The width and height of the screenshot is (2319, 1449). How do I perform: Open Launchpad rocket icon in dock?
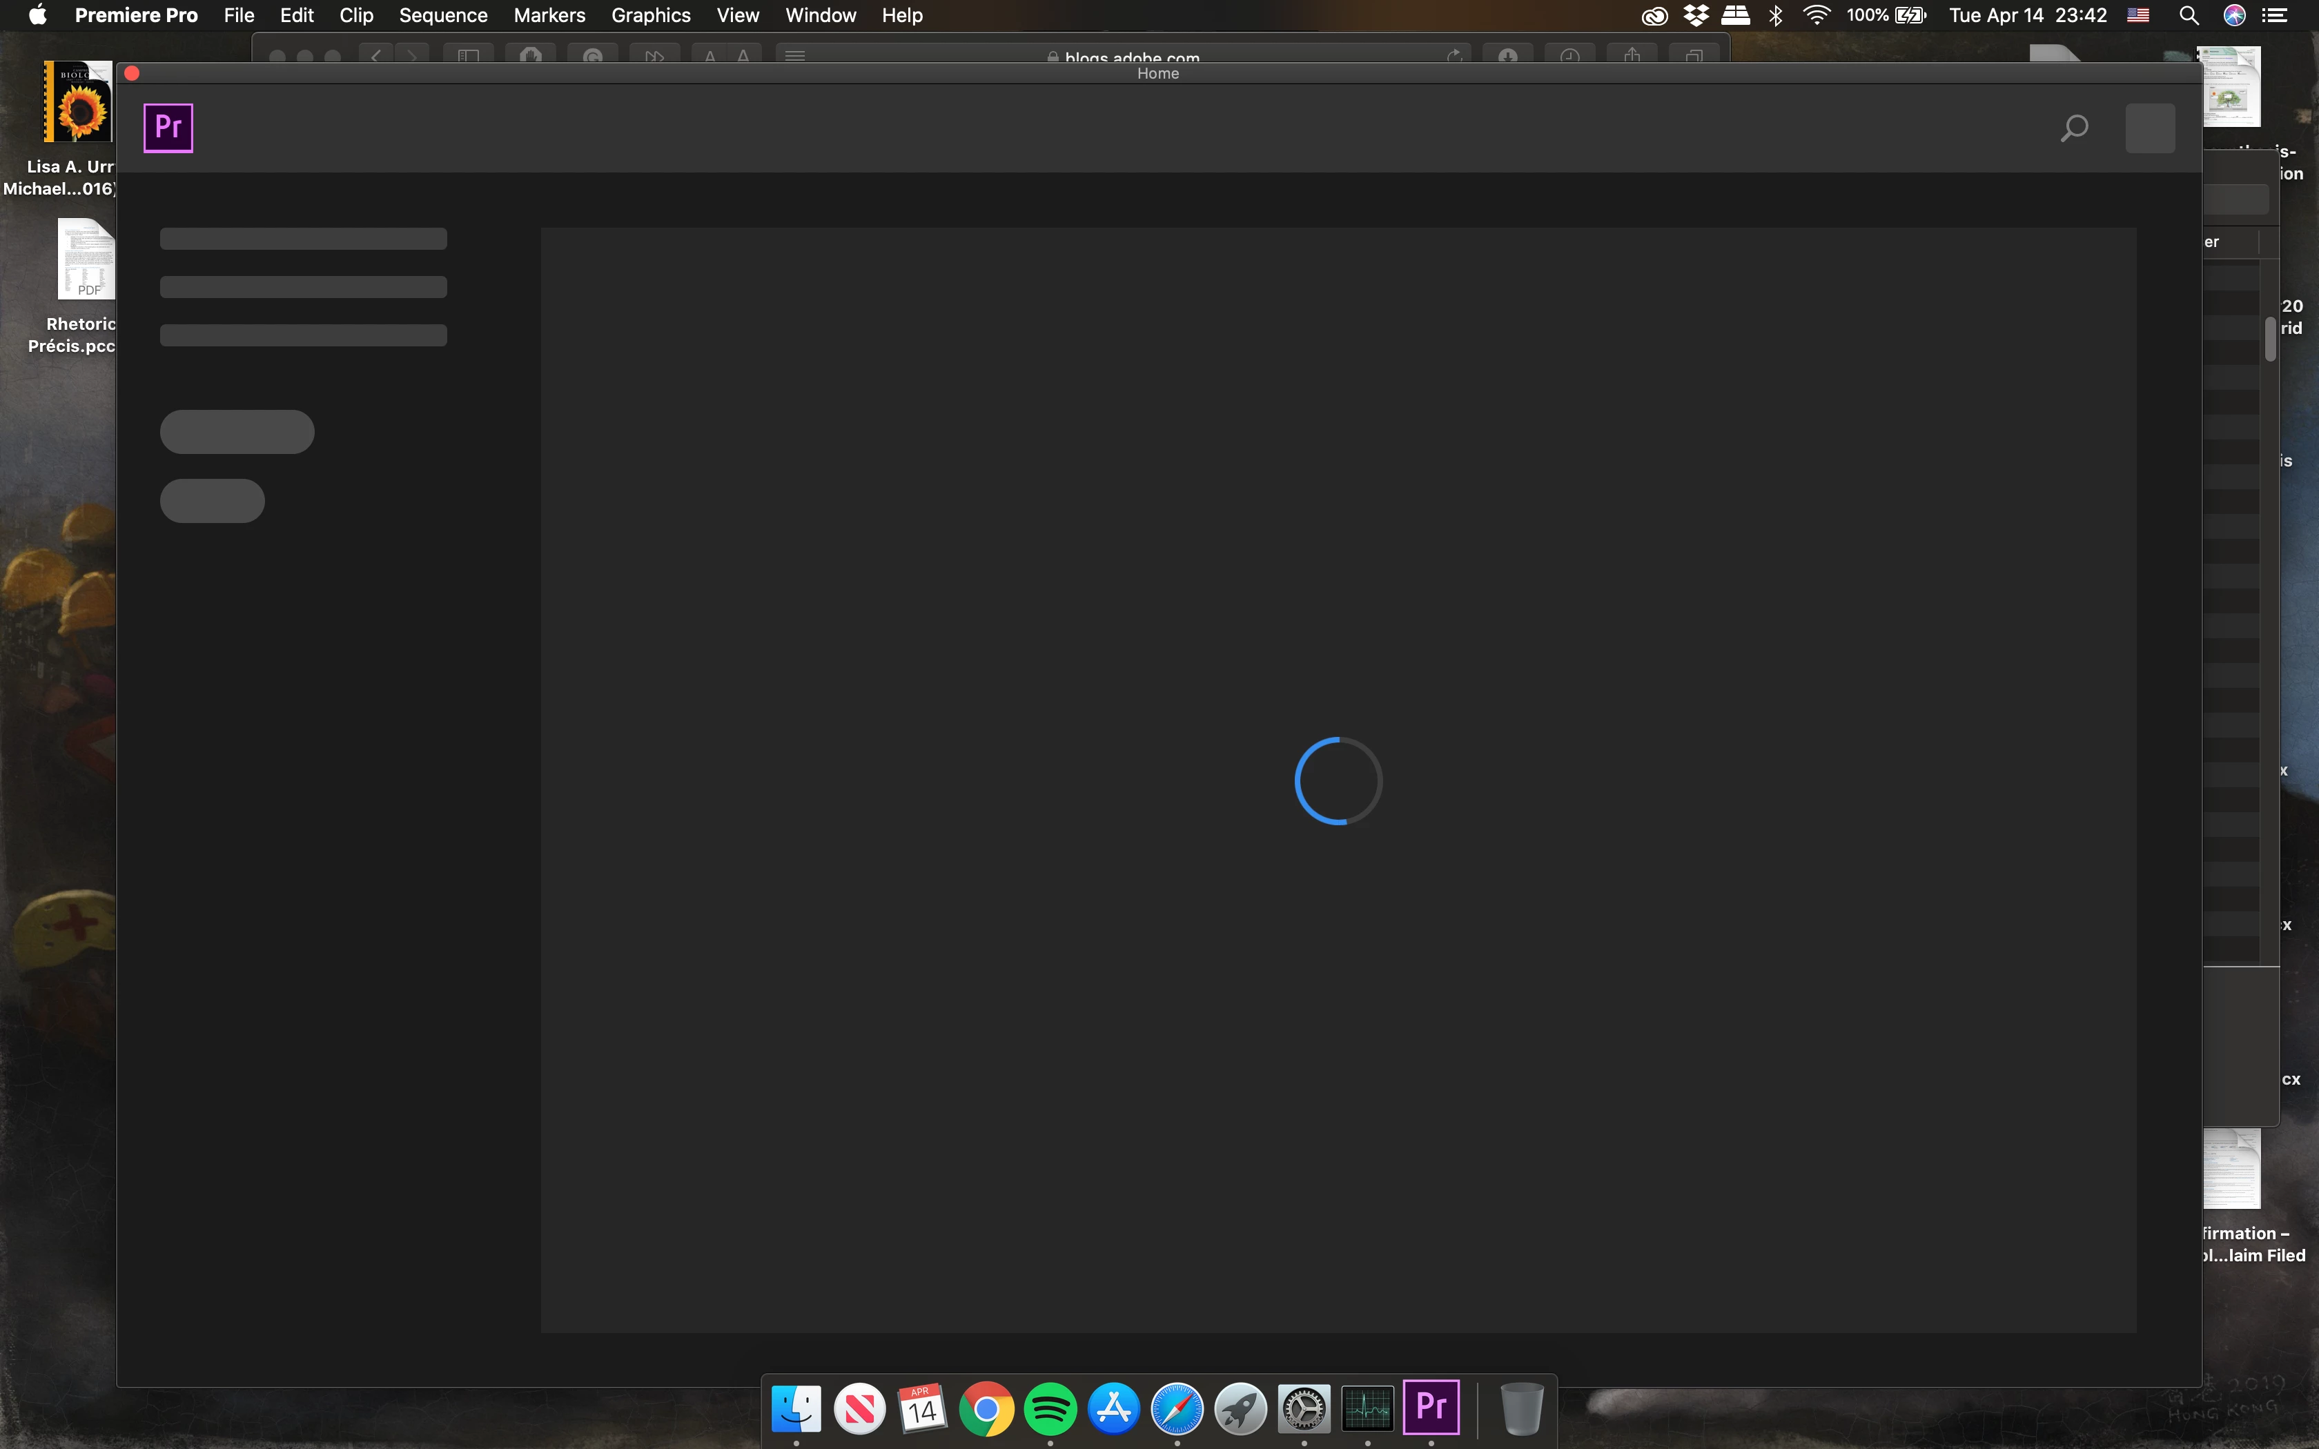[1241, 1409]
